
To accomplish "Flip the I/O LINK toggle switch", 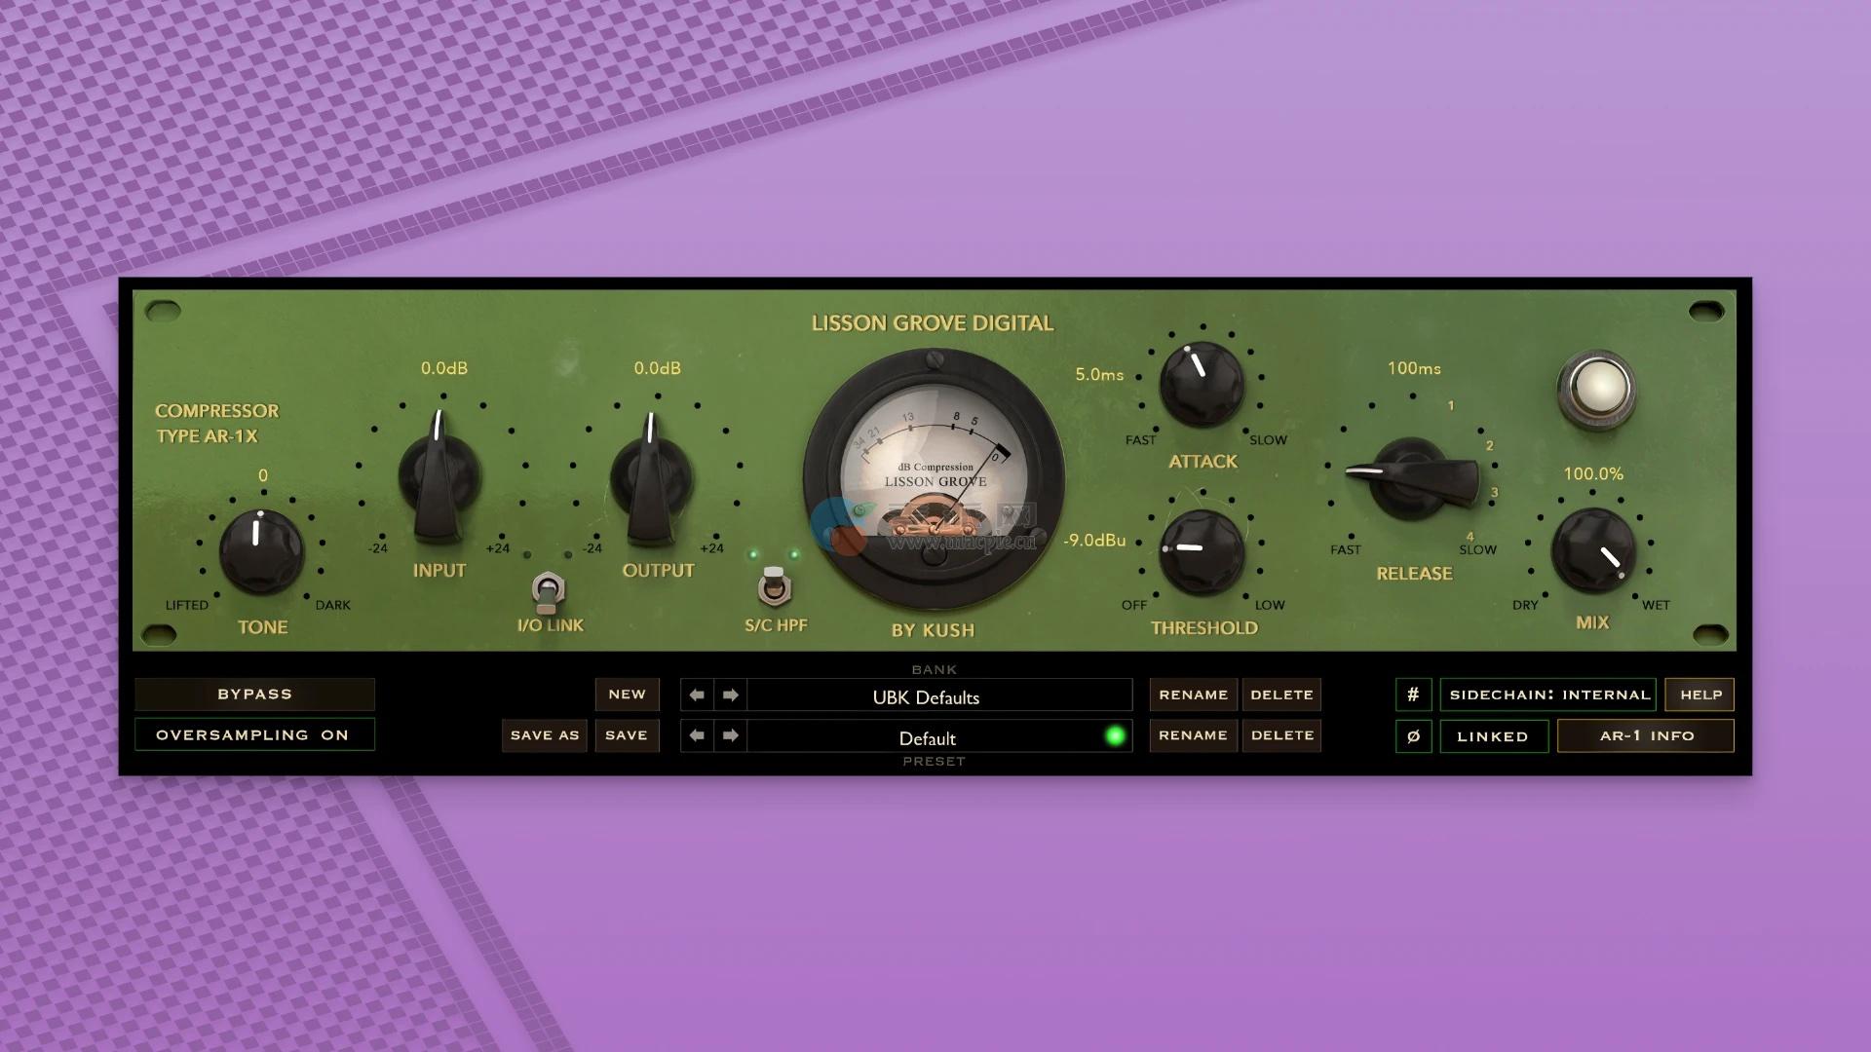I will (x=549, y=588).
